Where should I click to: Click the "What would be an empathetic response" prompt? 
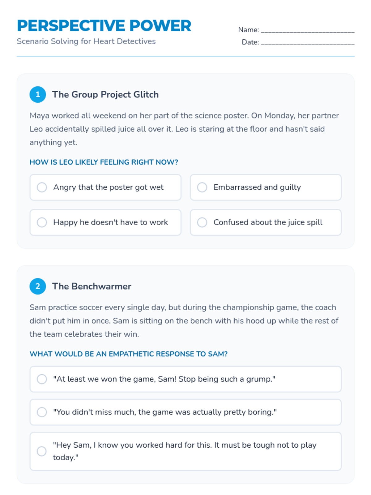129,354
